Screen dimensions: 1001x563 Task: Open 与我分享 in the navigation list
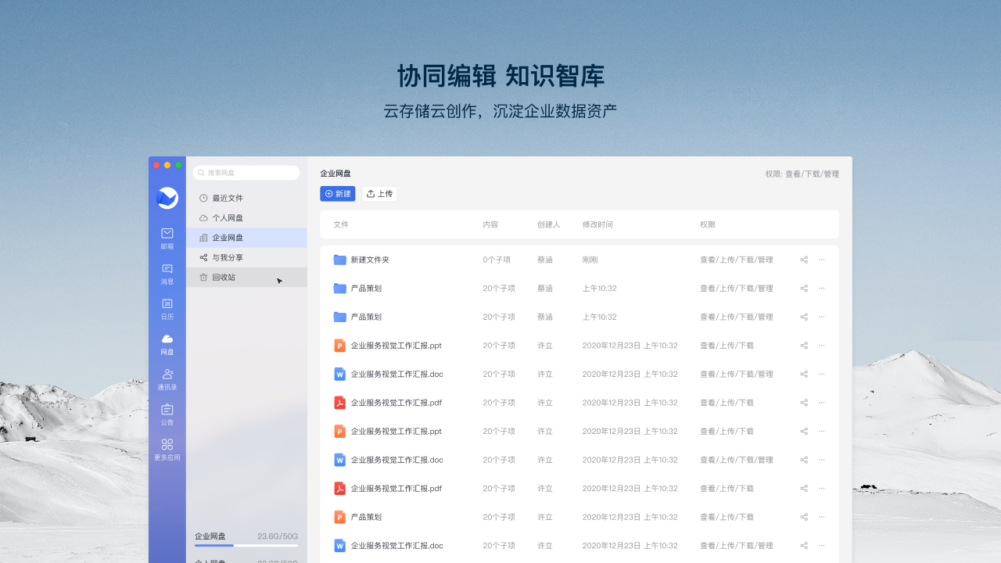point(228,257)
